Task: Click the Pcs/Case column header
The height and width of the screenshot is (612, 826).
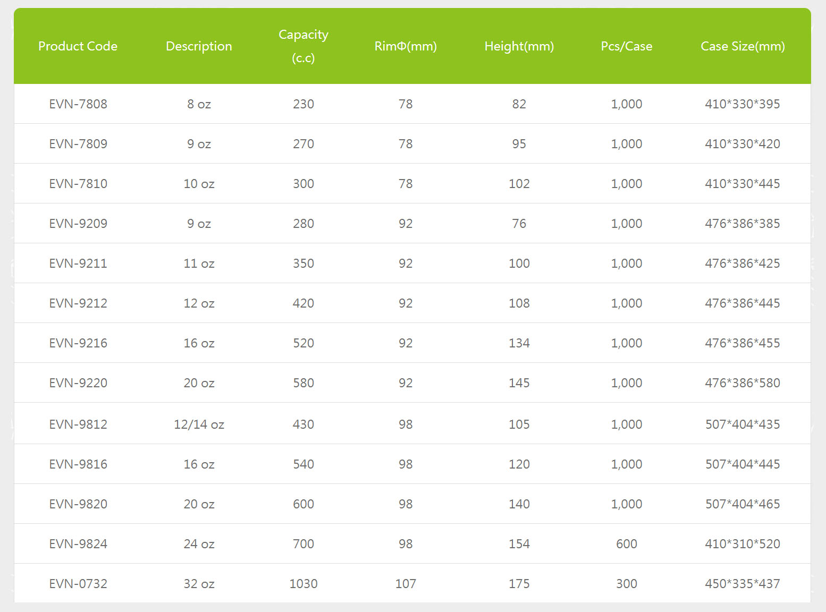Action: point(626,46)
